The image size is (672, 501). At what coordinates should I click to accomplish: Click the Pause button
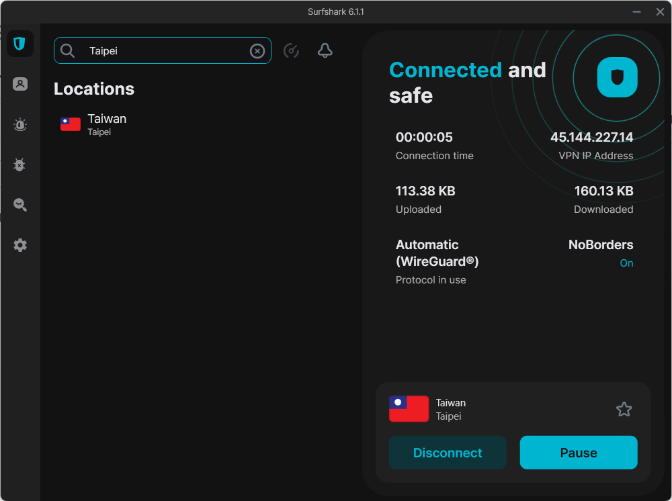point(579,453)
